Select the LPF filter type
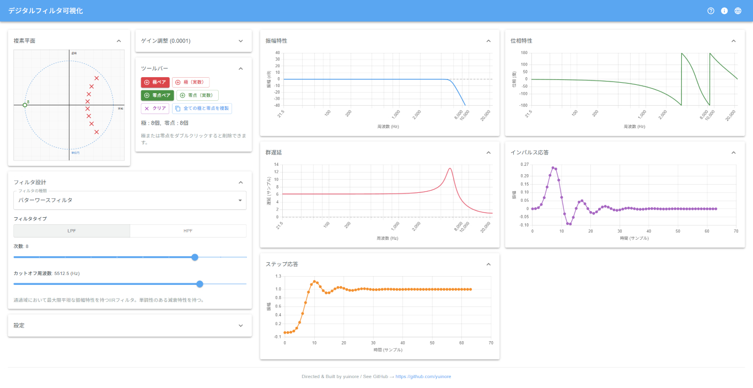 [x=72, y=231]
